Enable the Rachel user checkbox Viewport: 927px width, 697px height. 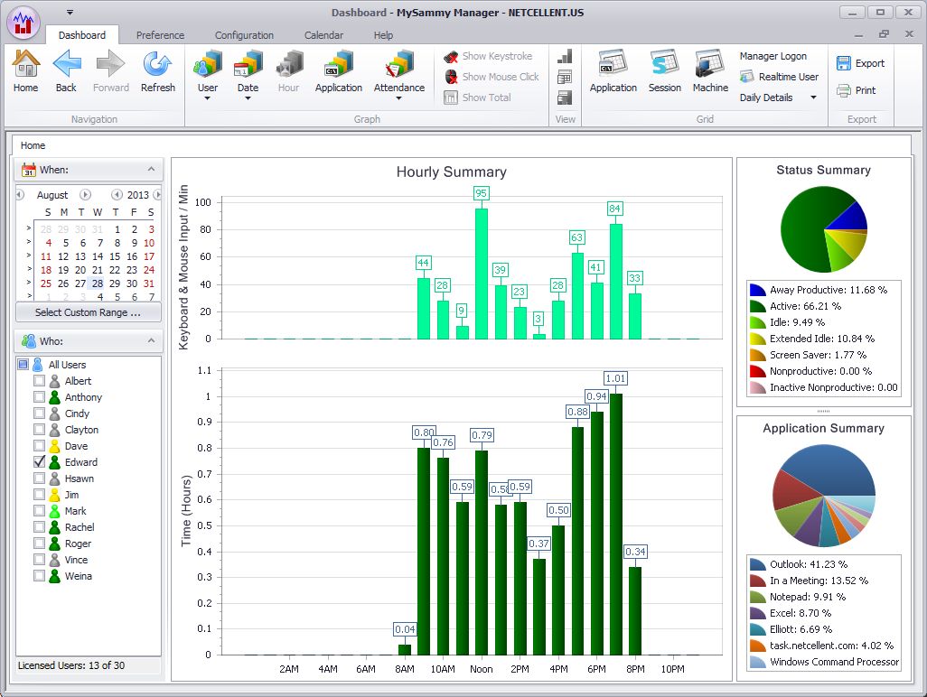(x=39, y=527)
